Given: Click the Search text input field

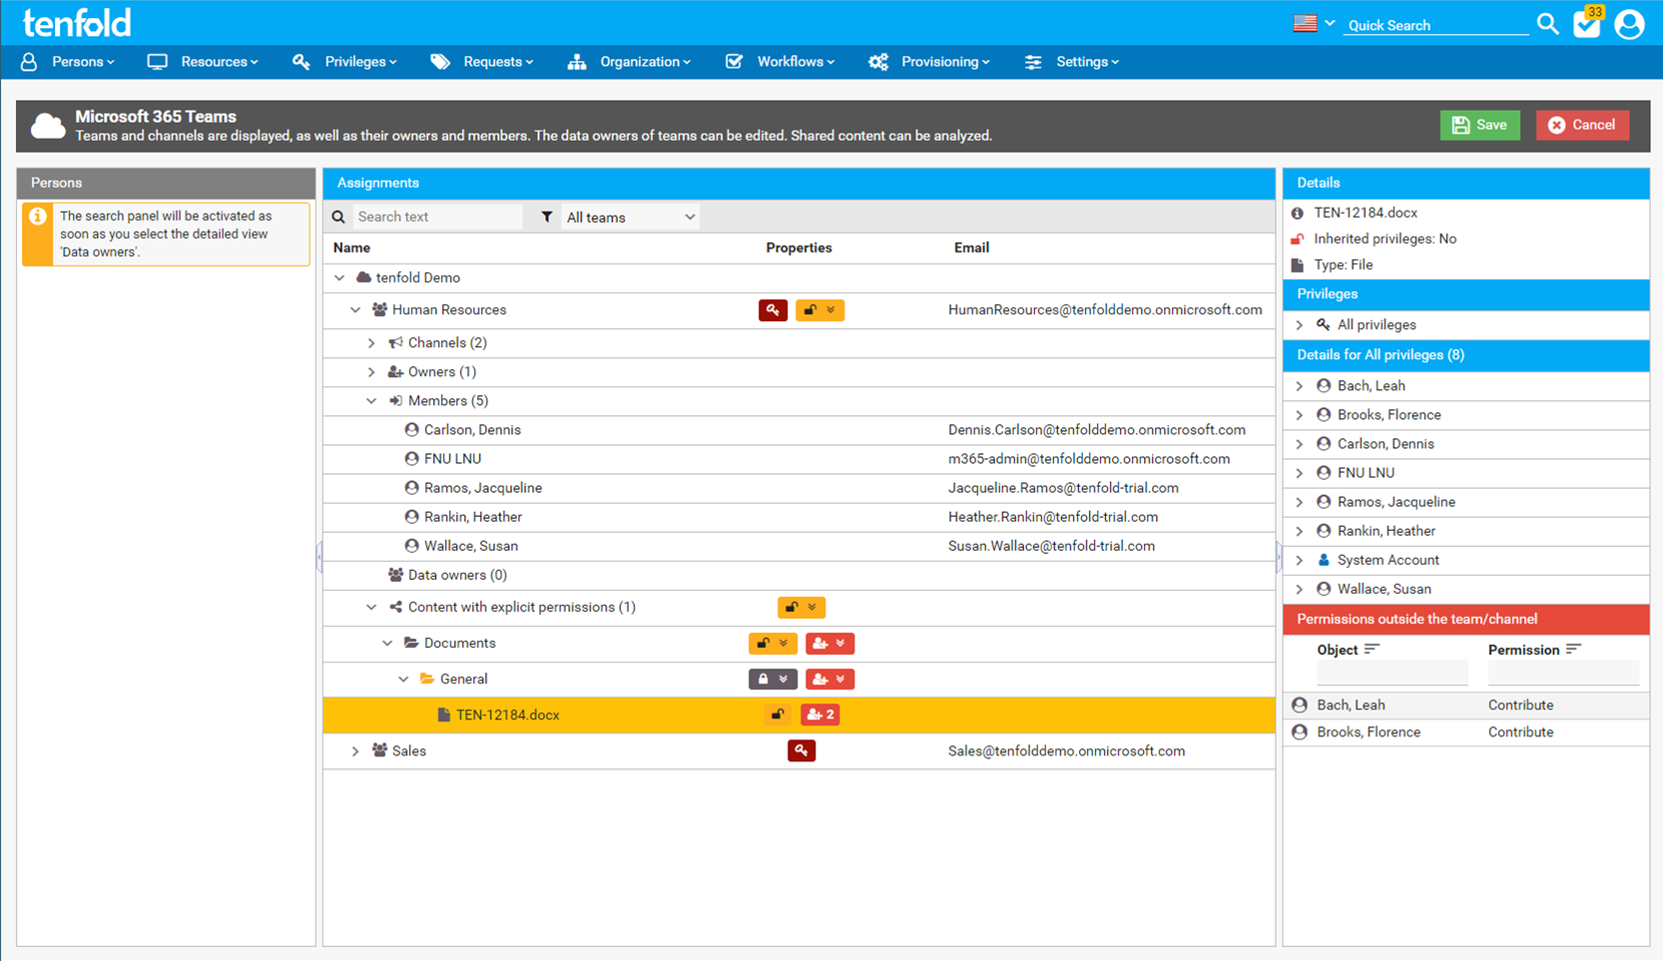Looking at the screenshot, I should pyautogui.click(x=437, y=217).
